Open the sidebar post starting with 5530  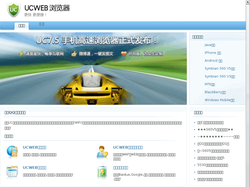coord(213,165)
